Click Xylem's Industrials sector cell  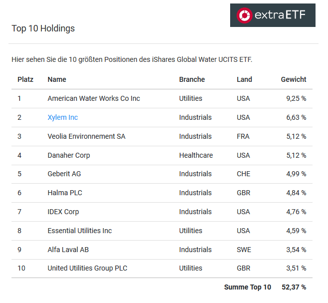coord(195,117)
